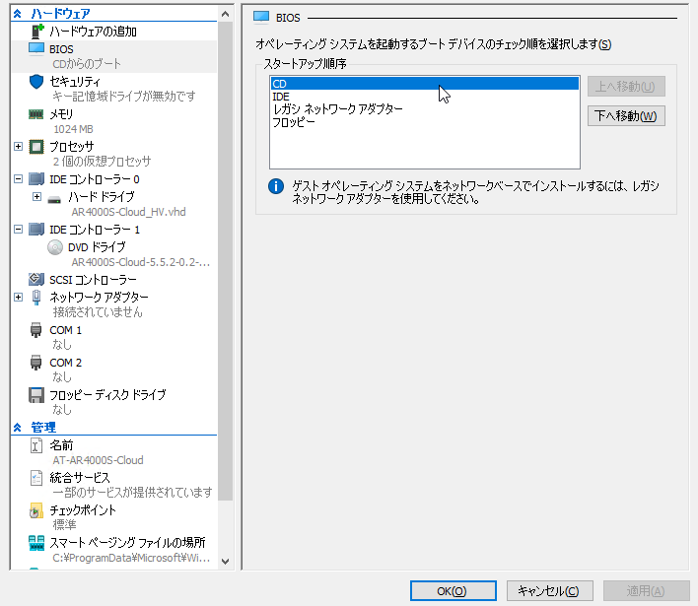Image resolution: width=698 pixels, height=606 pixels.
Task: Click the Floppy Disk Drive icon
Action: point(36,395)
